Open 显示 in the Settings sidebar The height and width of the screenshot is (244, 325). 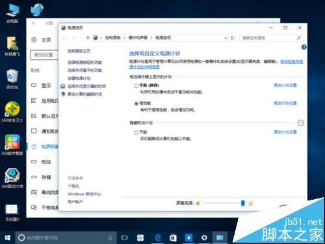(x=43, y=85)
